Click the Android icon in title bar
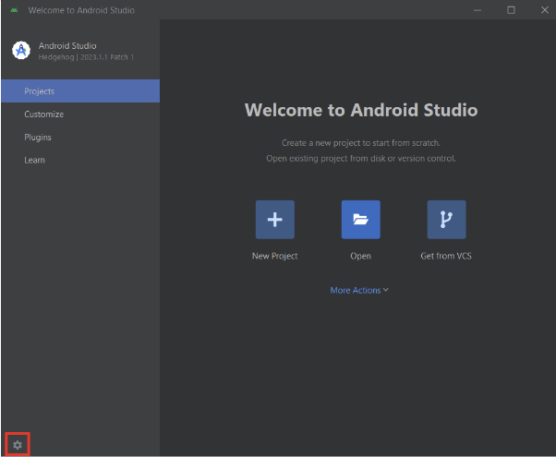 [14, 10]
